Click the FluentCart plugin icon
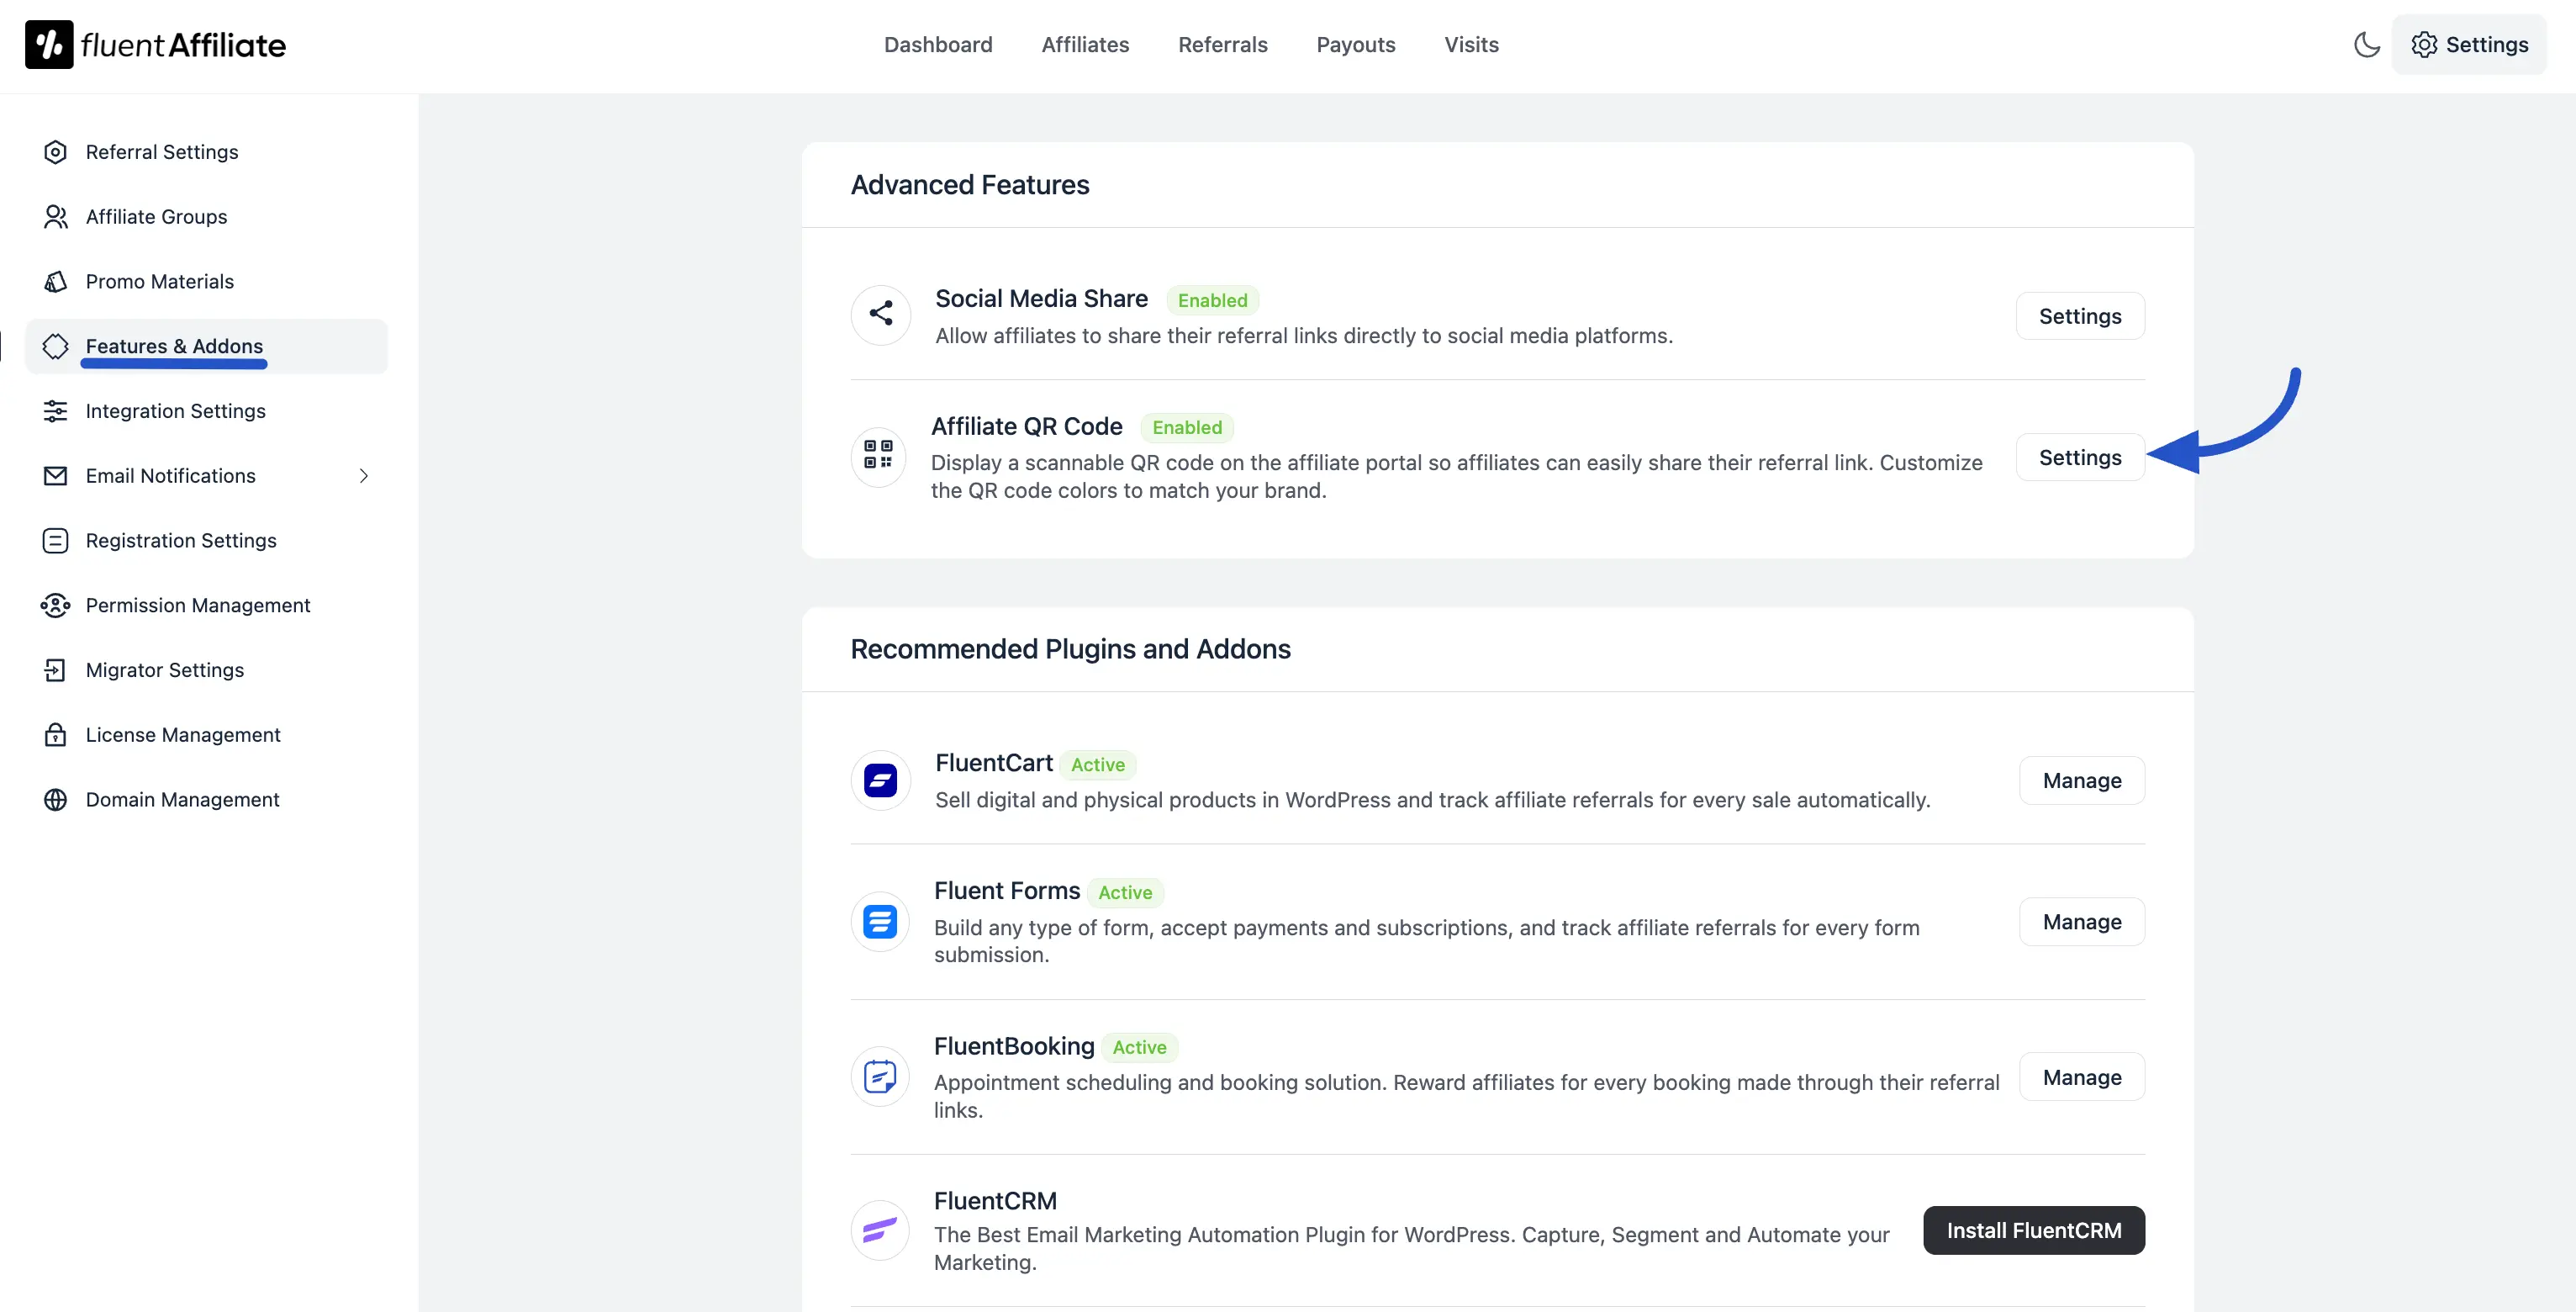Image resolution: width=2576 pixels, height=1312 pixels. pyautogui.click(x=880, y=780)
